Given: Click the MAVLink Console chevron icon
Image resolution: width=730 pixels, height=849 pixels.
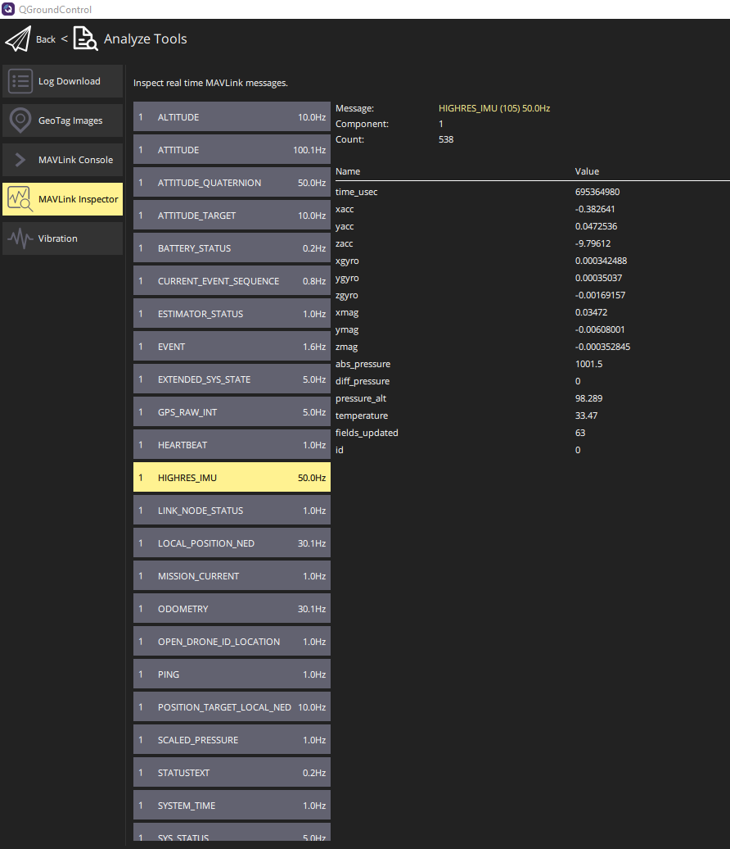Looking at the screenshot, I should pos(20,160).
